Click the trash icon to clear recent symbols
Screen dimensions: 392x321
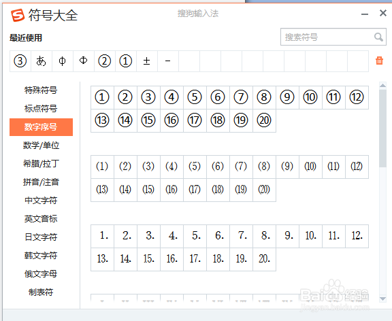[x=379, y=61]
